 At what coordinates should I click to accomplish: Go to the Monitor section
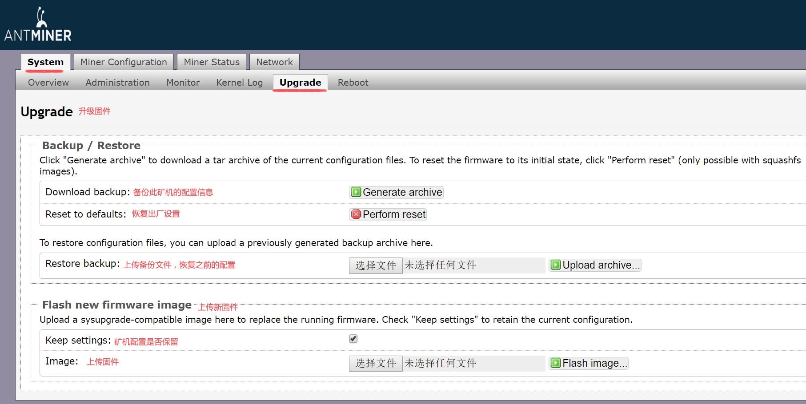click(182, 82)
